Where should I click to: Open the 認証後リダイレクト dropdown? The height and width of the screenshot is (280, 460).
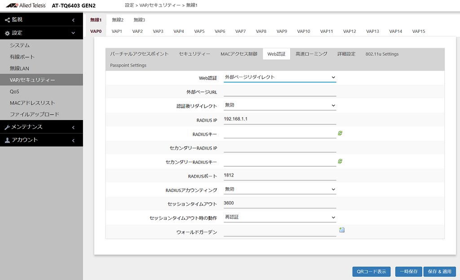[279, 105]
